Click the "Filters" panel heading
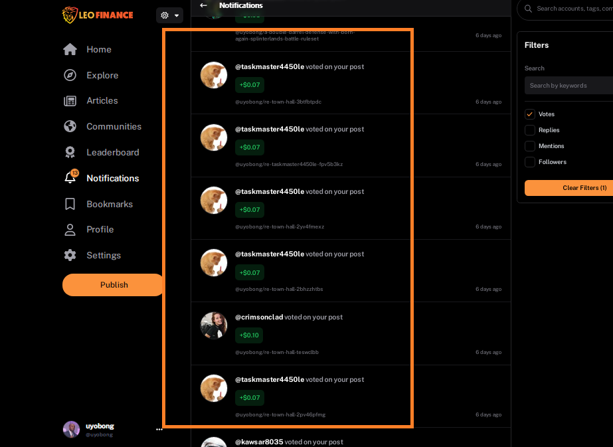The image size is (613, 447). click(x=537, y=45)
